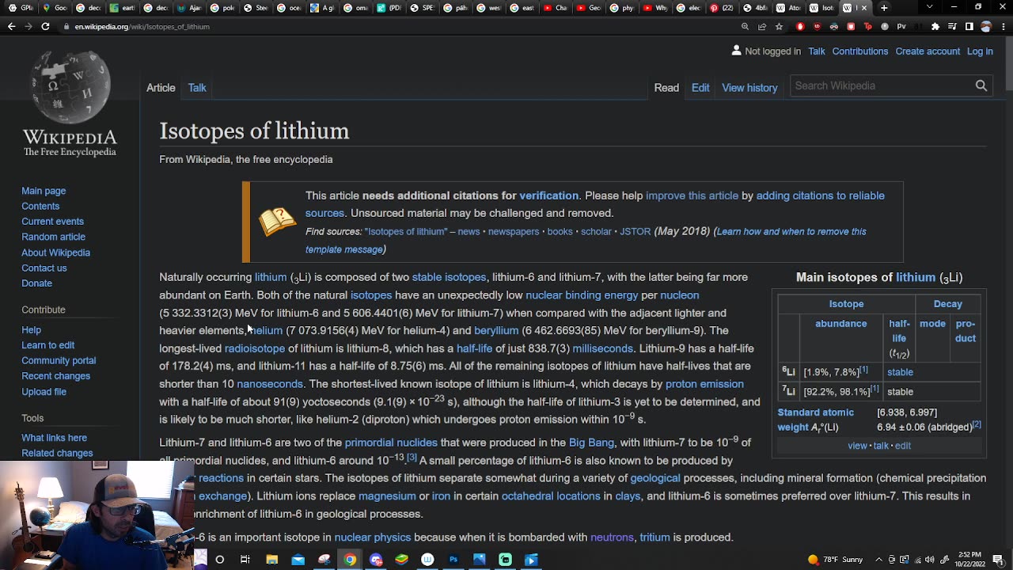1013x570 pixels.
Task: Follow the 'verification' link in the notice
Action: pyautogui.click(x=548, y=196)
